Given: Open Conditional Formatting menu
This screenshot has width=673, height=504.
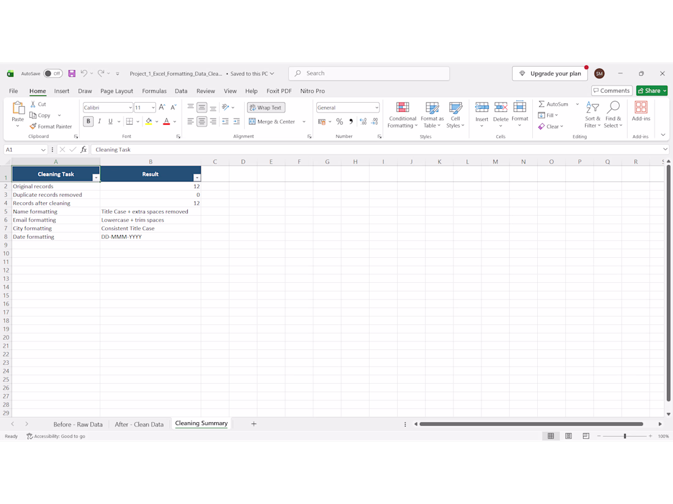Looking at the screenshot, I should [x=402, y=115].
